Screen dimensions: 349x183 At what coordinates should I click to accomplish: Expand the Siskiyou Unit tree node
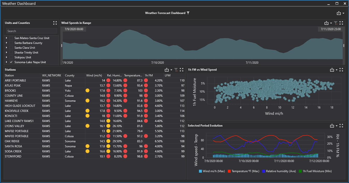point(6,57)
